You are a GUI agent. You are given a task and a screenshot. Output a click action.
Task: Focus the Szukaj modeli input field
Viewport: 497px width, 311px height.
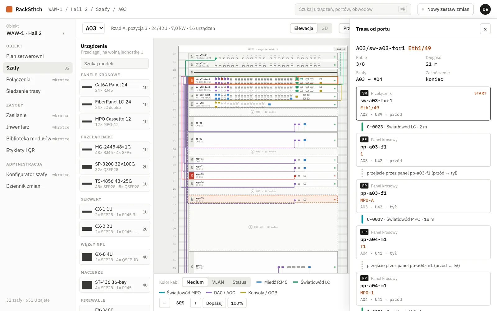(115, 63)
